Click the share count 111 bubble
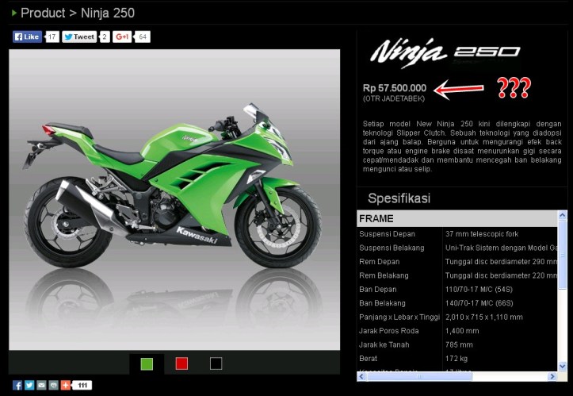This screenshot has height=396, width=573. 83,386
